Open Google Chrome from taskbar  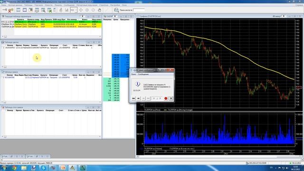tap(14, 168)
